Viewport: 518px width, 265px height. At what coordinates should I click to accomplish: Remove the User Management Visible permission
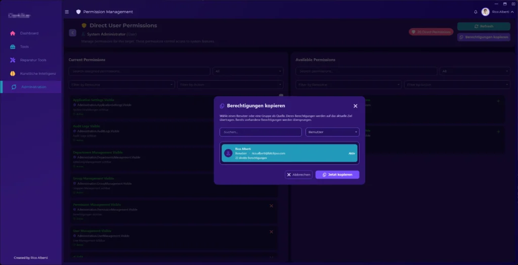pos(271,232)
